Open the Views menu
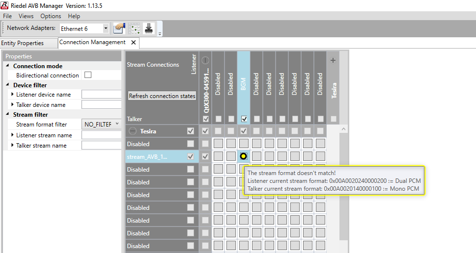Viewport: 476px width, 253px height. click(26, 16)
